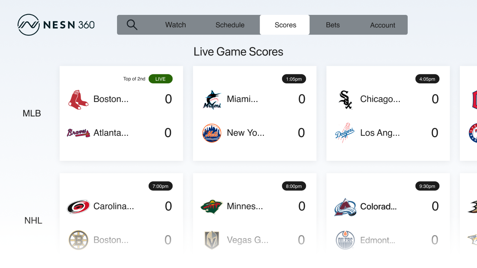Click the Los Angeles Dodgers logo
Image resolution: width=477 pixels, height=268 pixels.
coord(345,133)
